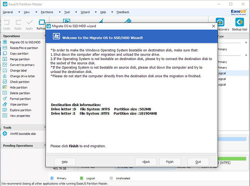Close the Migrate OS wizard dialog
The image size is (250, 186).
[x=214, y=26]
